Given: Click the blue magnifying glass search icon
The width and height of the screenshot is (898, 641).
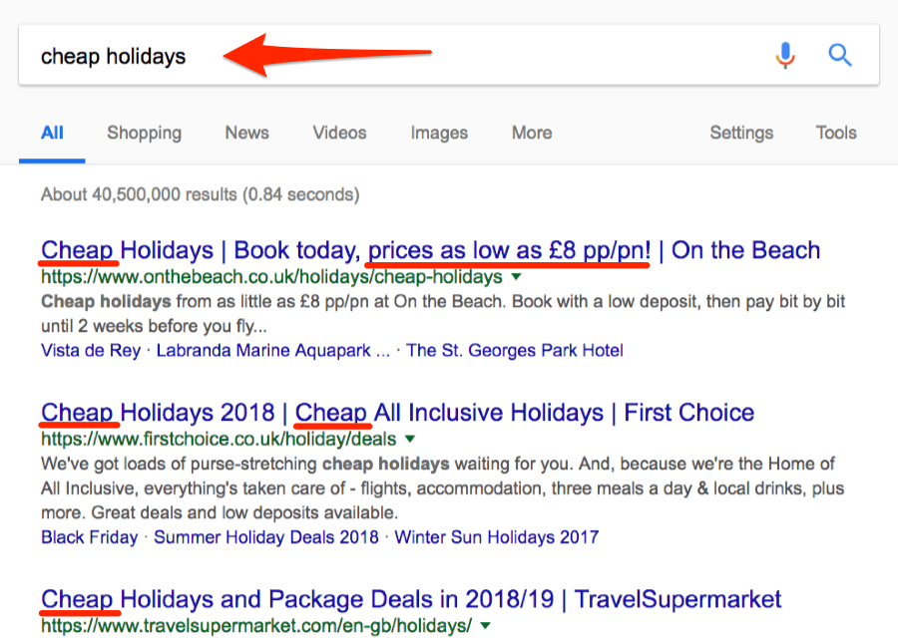Looking at the screenshot, I should [839, 55].
